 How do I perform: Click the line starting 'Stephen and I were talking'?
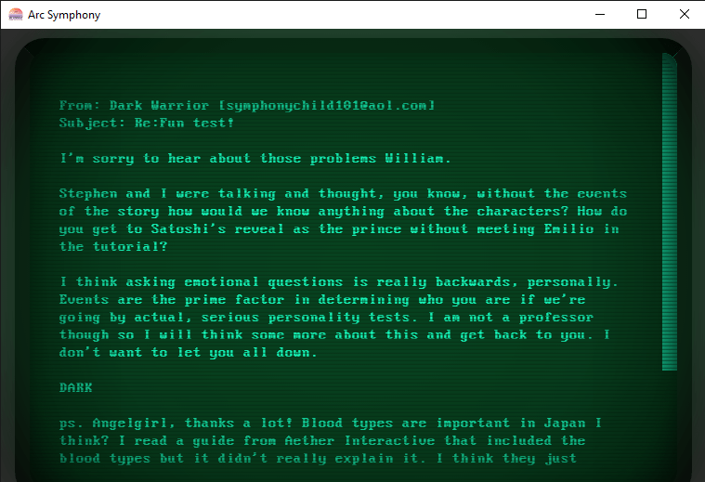(x=343, y=194)
